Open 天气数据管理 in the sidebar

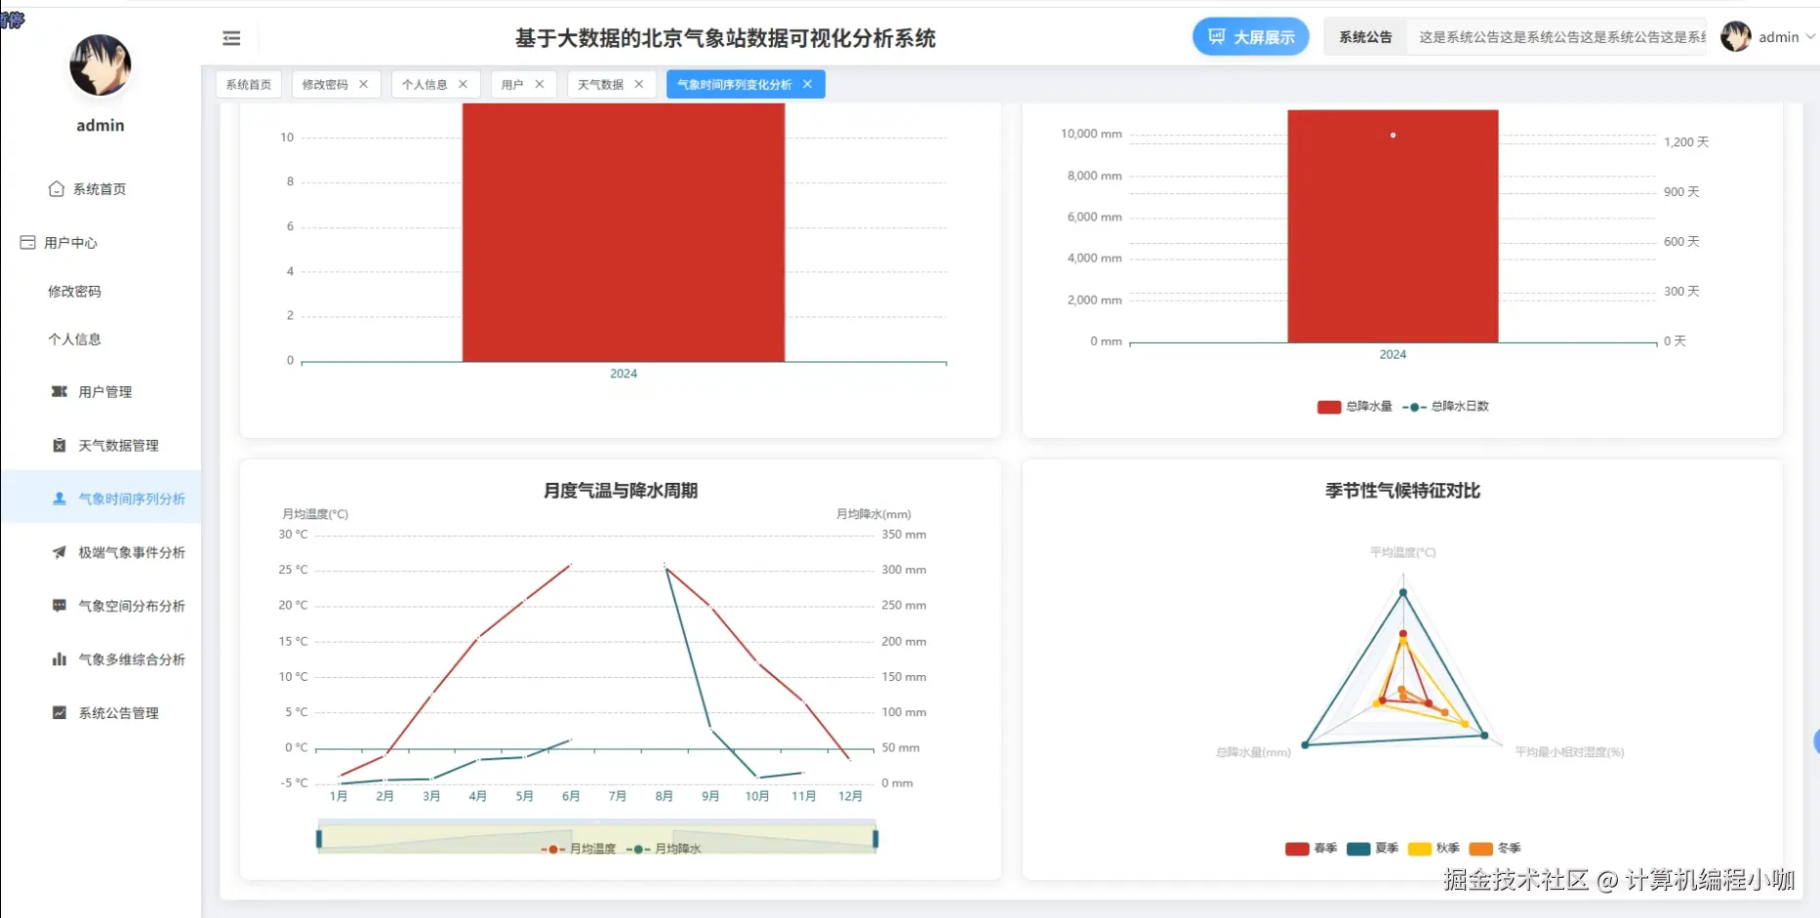[118, 446]
